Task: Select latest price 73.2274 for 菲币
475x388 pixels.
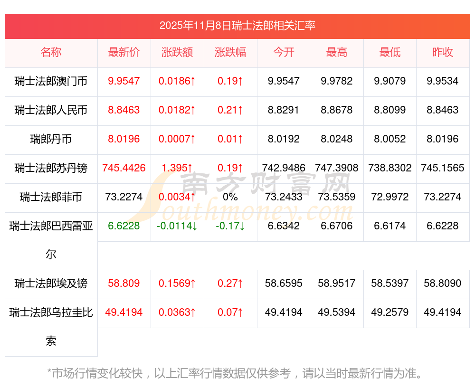Action: point(124,197)
